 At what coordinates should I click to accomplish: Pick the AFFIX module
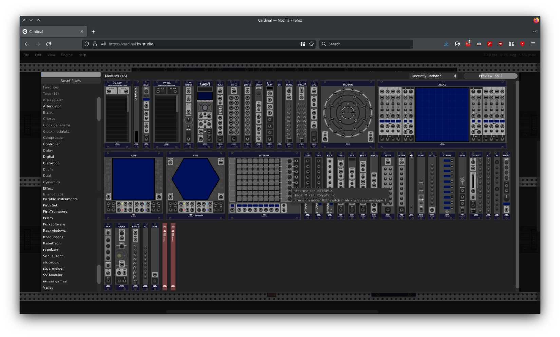[388, 186]
